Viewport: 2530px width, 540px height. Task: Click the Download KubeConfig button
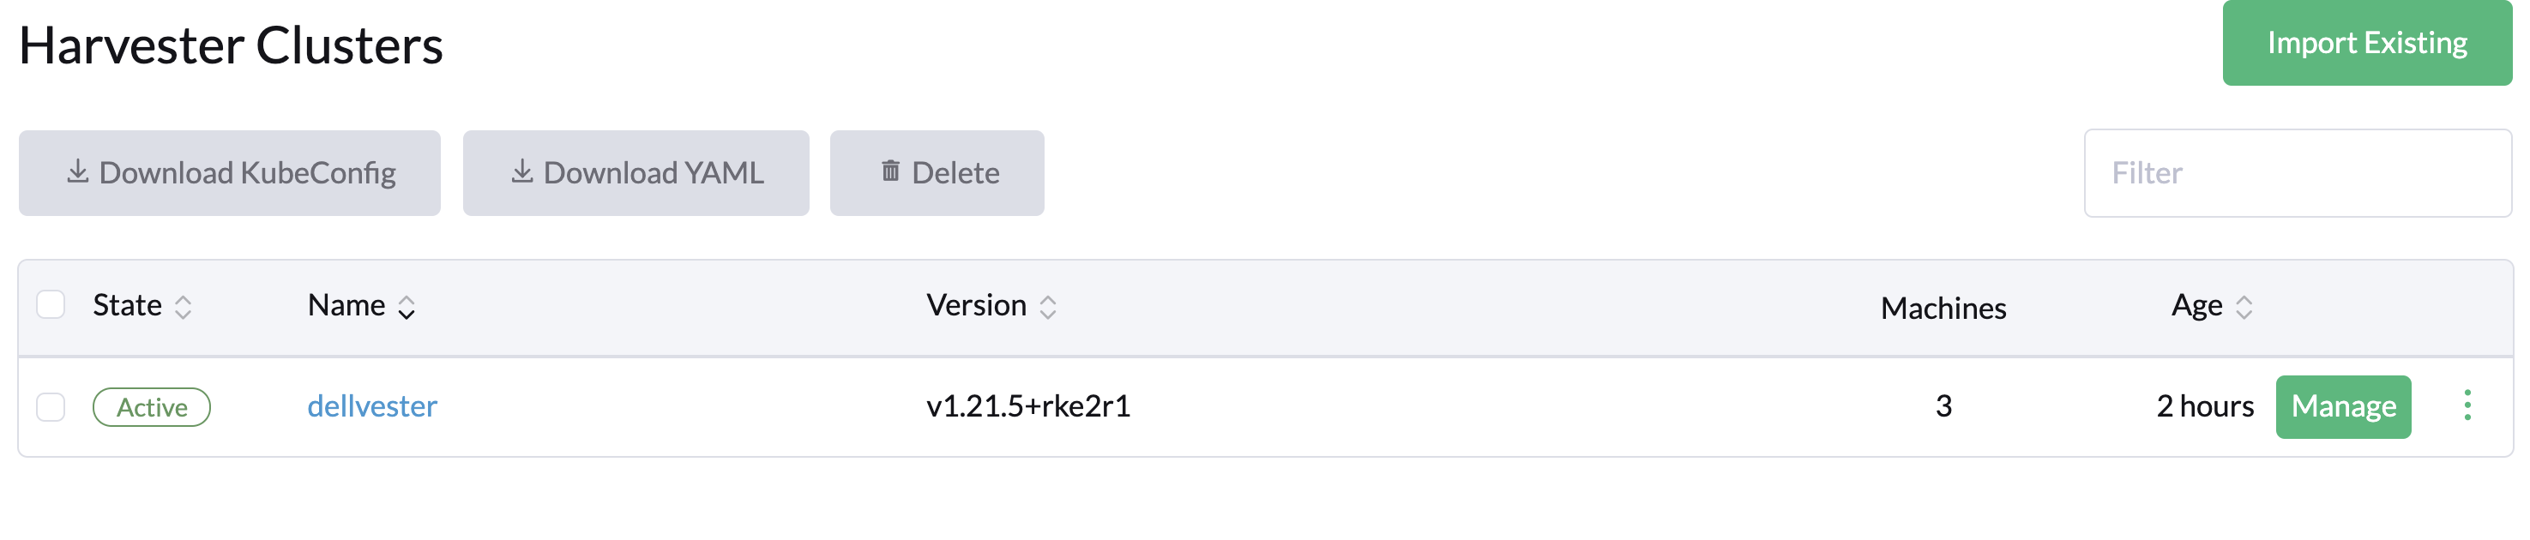pos(231,171)
